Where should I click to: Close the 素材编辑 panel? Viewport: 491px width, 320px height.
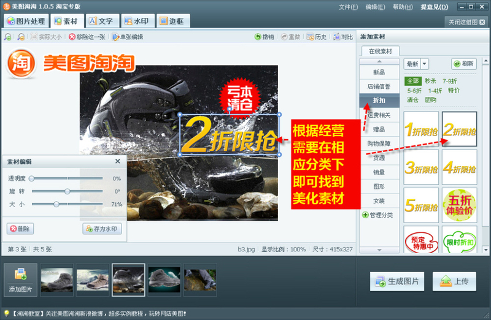pos(118,161)
